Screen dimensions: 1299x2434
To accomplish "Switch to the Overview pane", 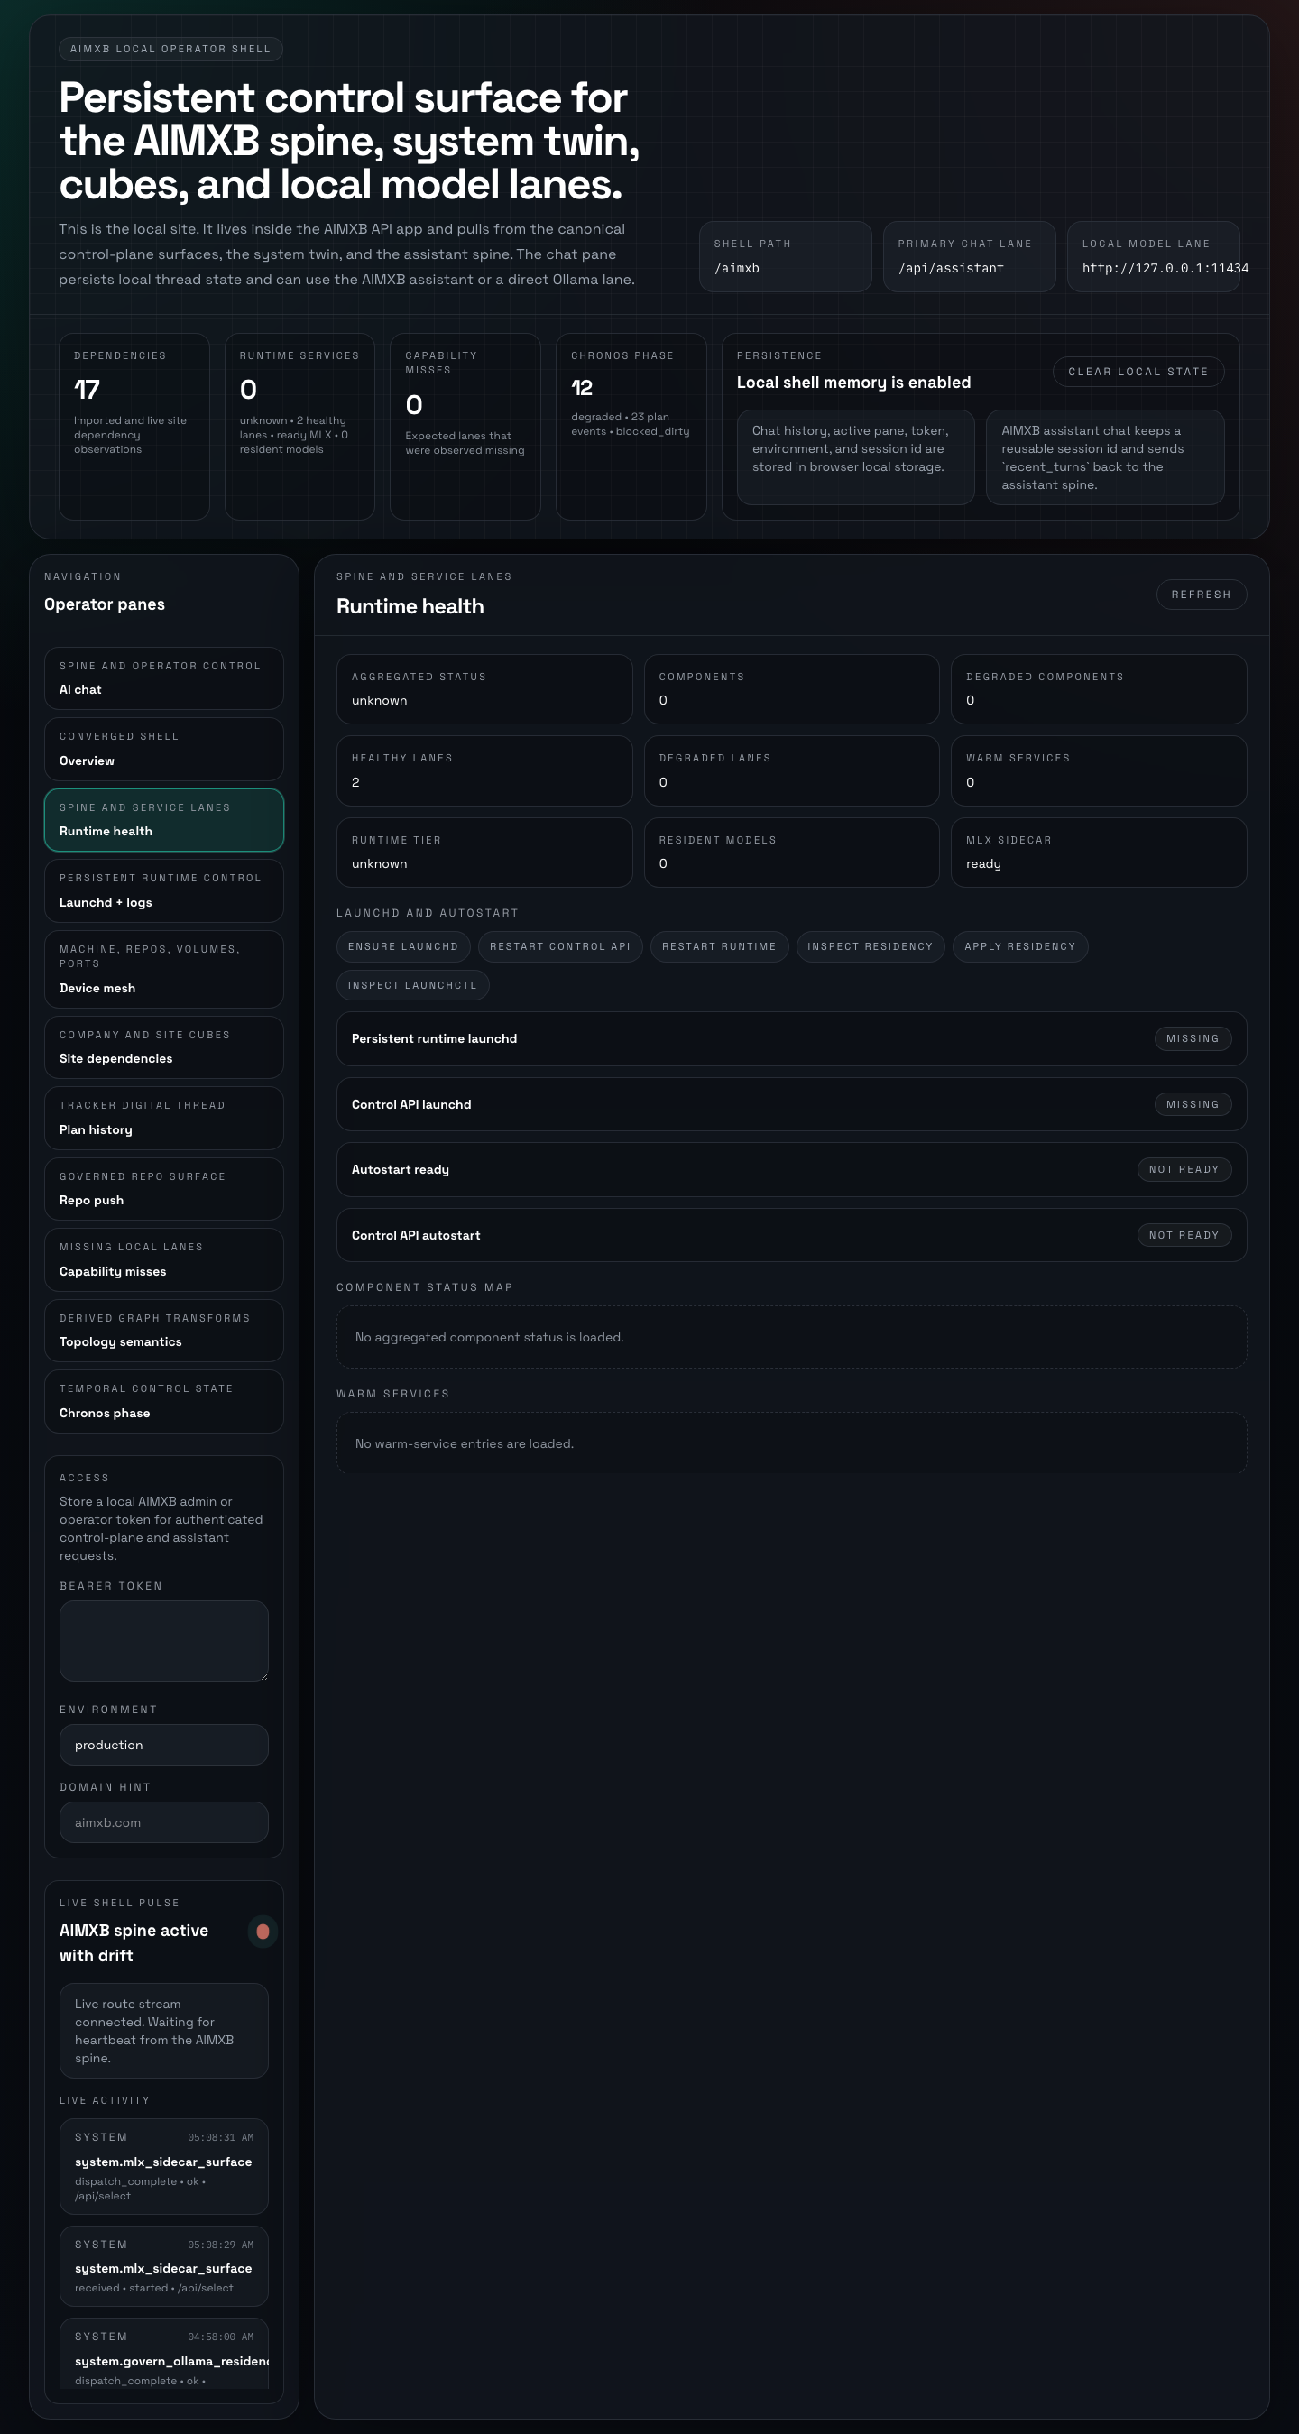I will point(163,750).
